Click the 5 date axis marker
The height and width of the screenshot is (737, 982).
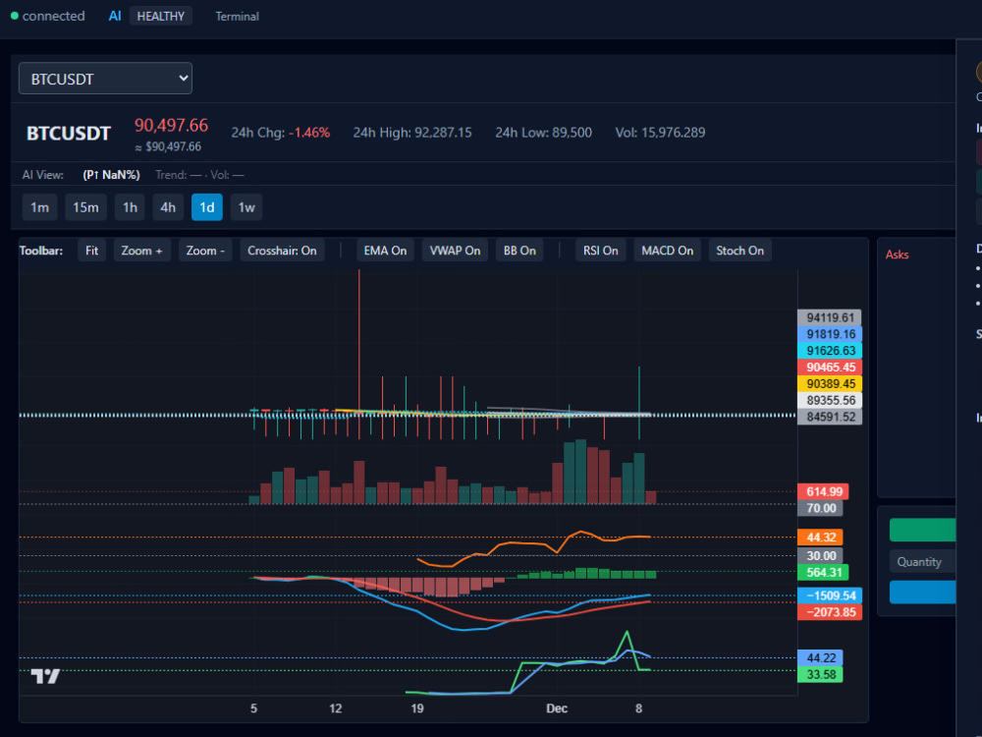(253, 709)
